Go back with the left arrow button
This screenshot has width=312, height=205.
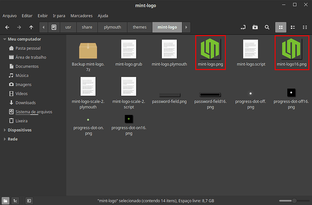tap(7, 27)
